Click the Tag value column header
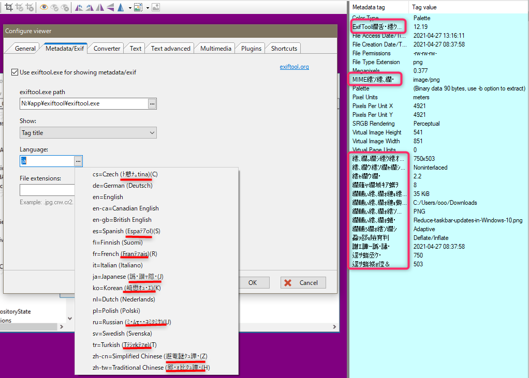Viewport: 529px width, 378px height. coord(468,7)
